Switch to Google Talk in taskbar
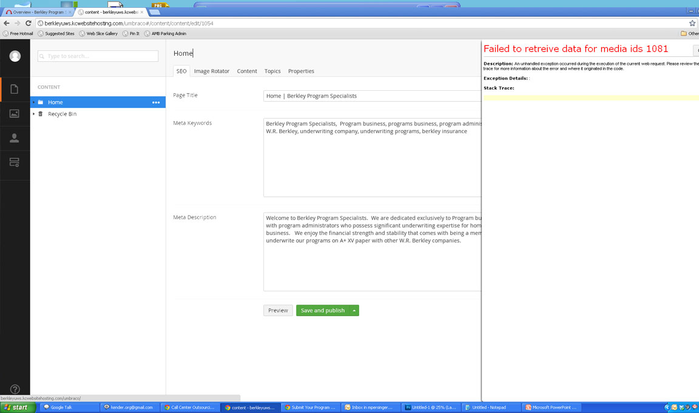This screenshot has width=699, height=413. tap(70, 408)
